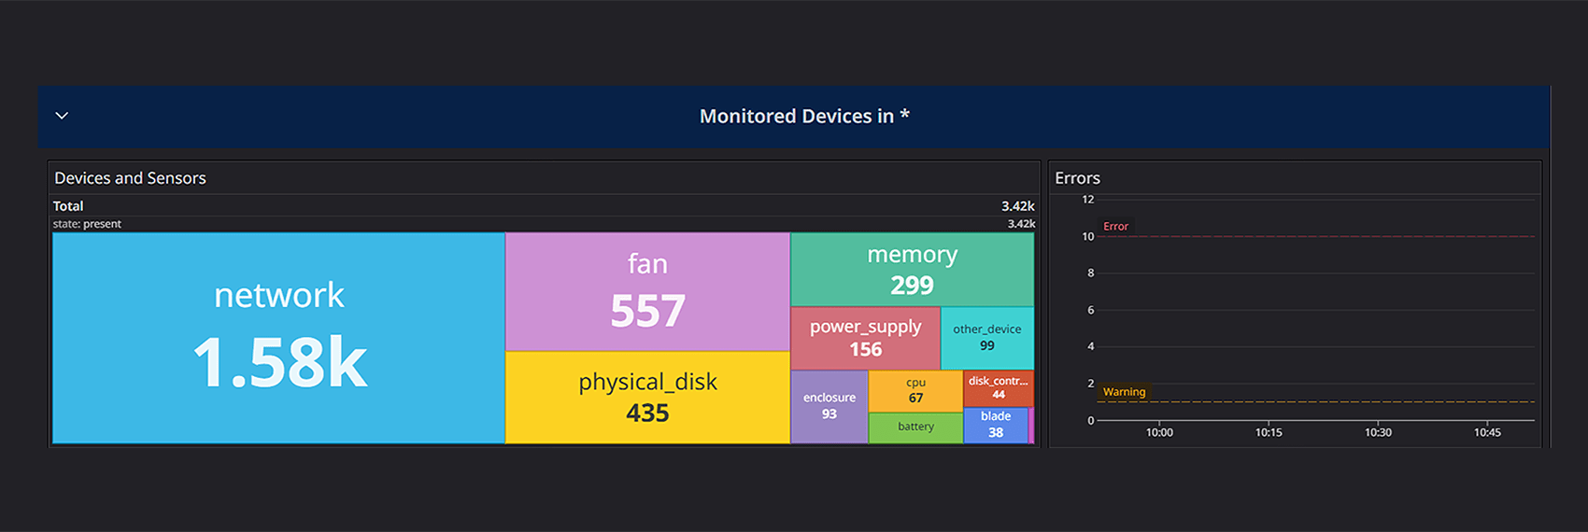Select the blade tile showing 38
Image resolution: width=1588 pixels, height=532 pixels.
click(x=995, y=425)
